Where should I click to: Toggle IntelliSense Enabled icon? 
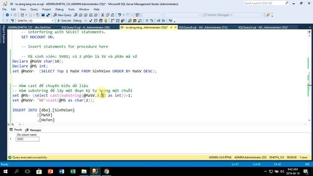106,21
